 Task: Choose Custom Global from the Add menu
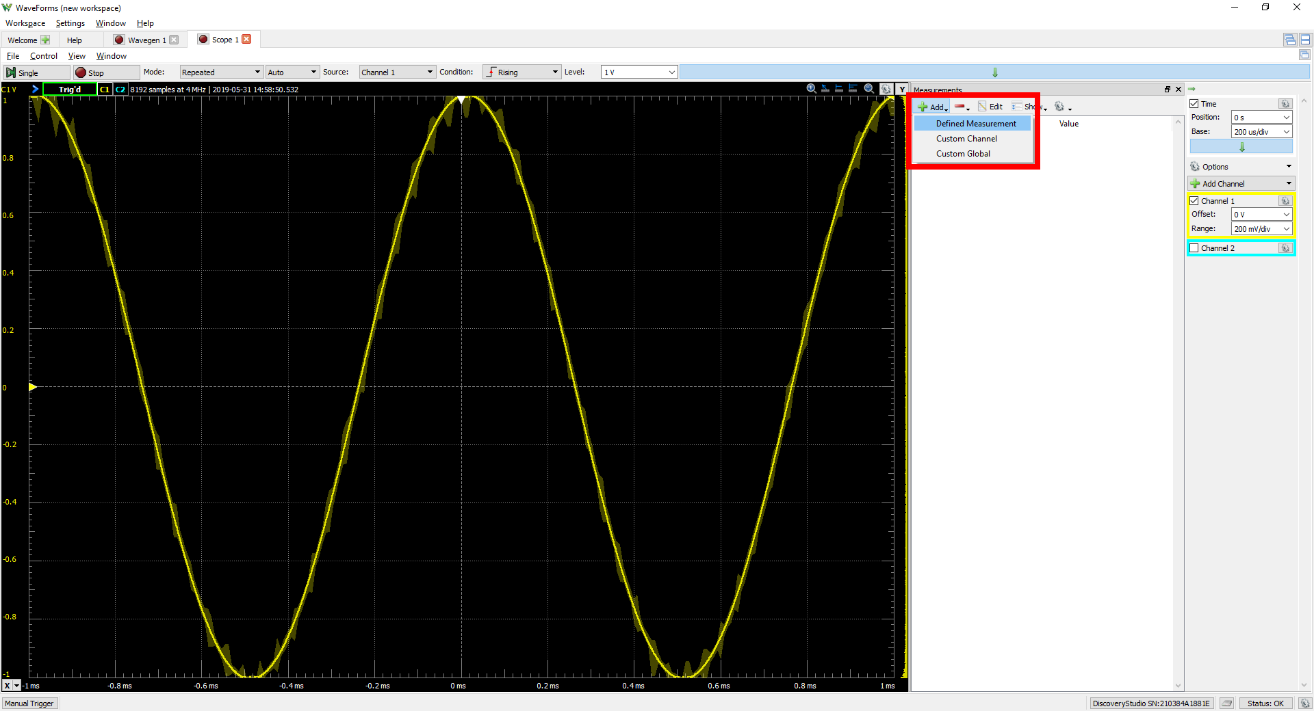pyautogui.click(x=972, y=154)
